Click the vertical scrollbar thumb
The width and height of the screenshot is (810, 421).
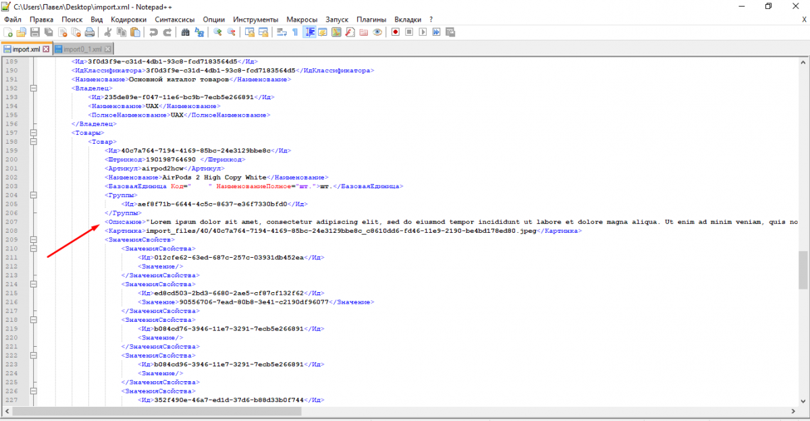[803, 270]
